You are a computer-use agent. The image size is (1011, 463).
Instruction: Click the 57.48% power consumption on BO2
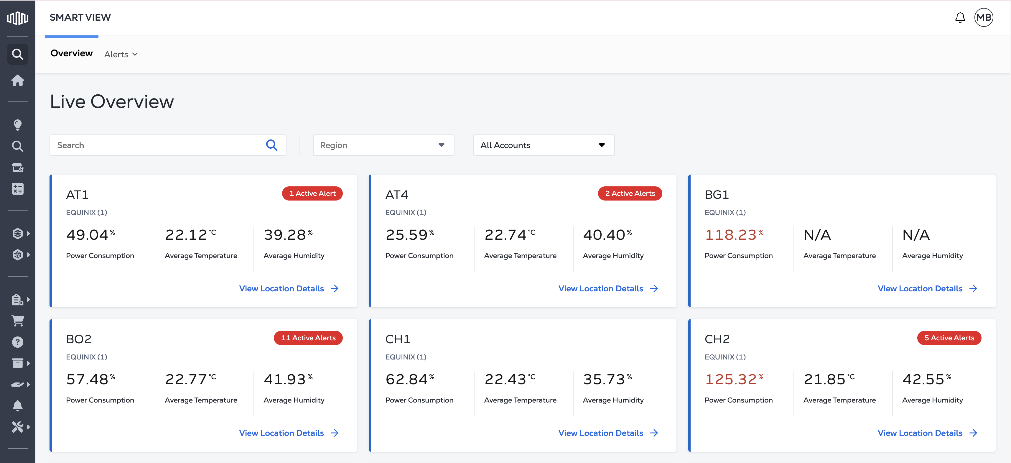91,379
